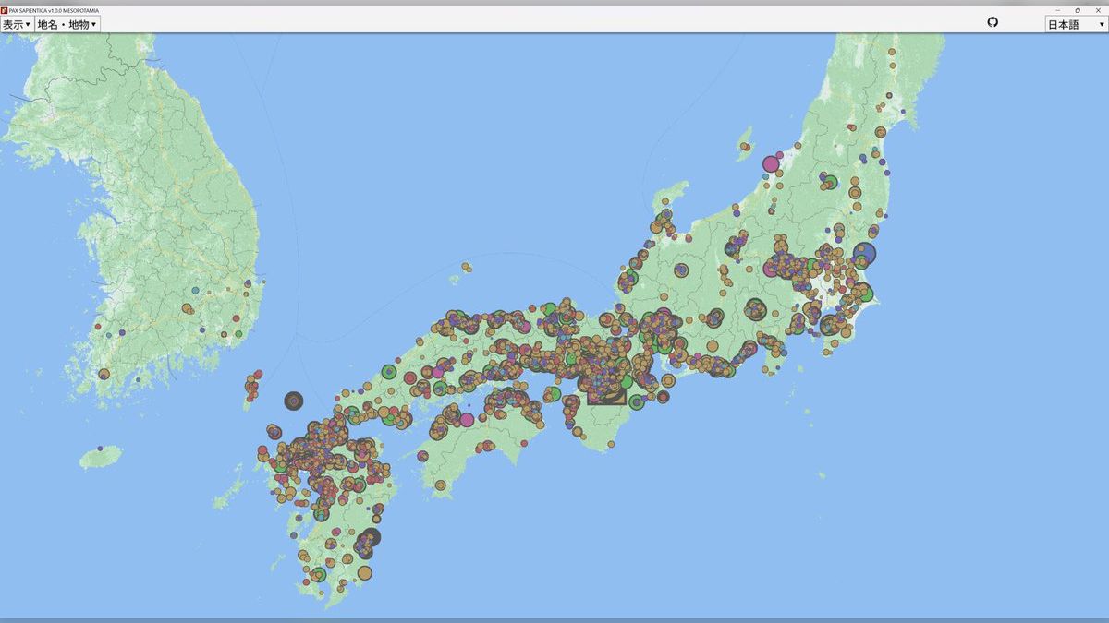Image resolution: width=1109 pixels, height=623 pixels.
Task: Minimize the PAX SAPIENTICA window
Action: 1057,10
